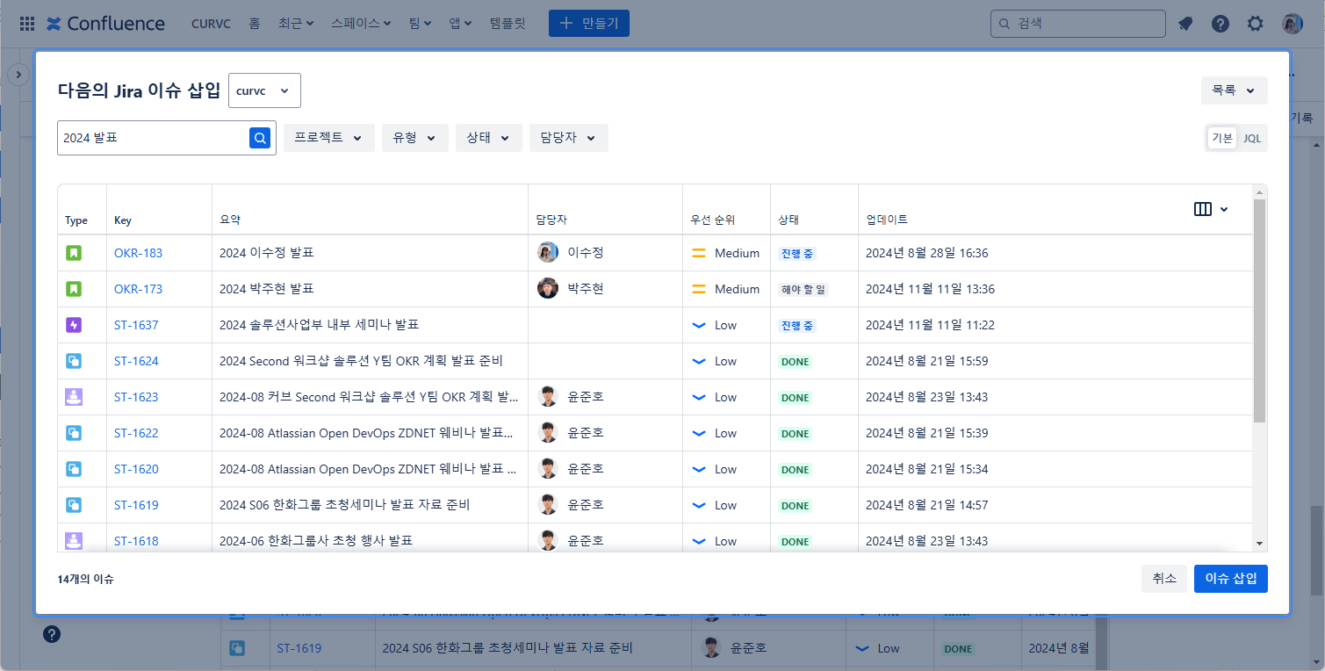Expand the left sidebar arrow
The height and width of the screenshot is (671, 1325).
pos(19,76)
